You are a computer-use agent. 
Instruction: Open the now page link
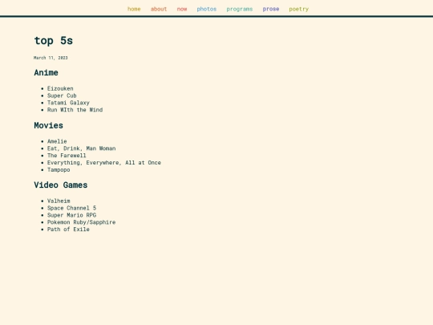pos(182,9)
